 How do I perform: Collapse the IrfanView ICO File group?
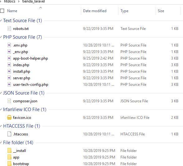[x=1, y=110]
